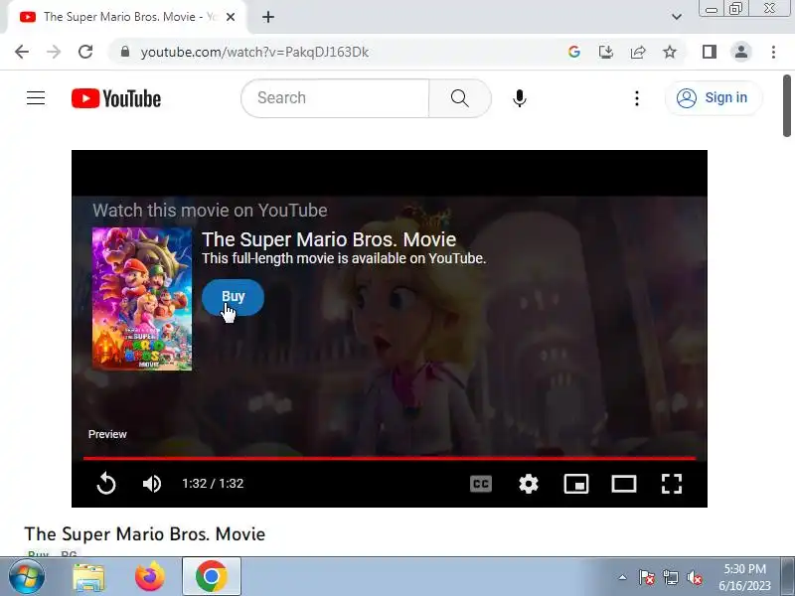Replay the video preview

[106, 483]
